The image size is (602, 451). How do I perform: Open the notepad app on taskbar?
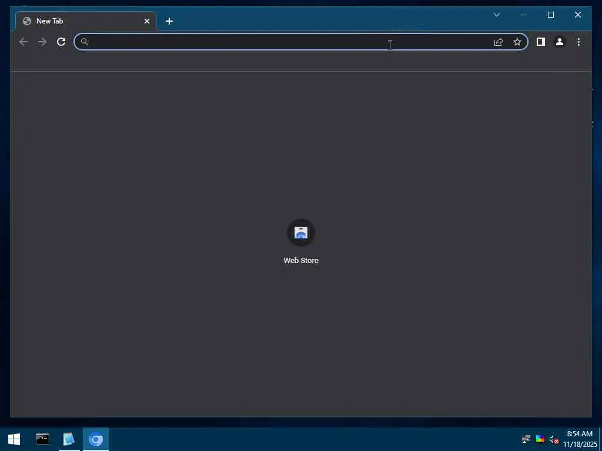click(x=69, y=439)
